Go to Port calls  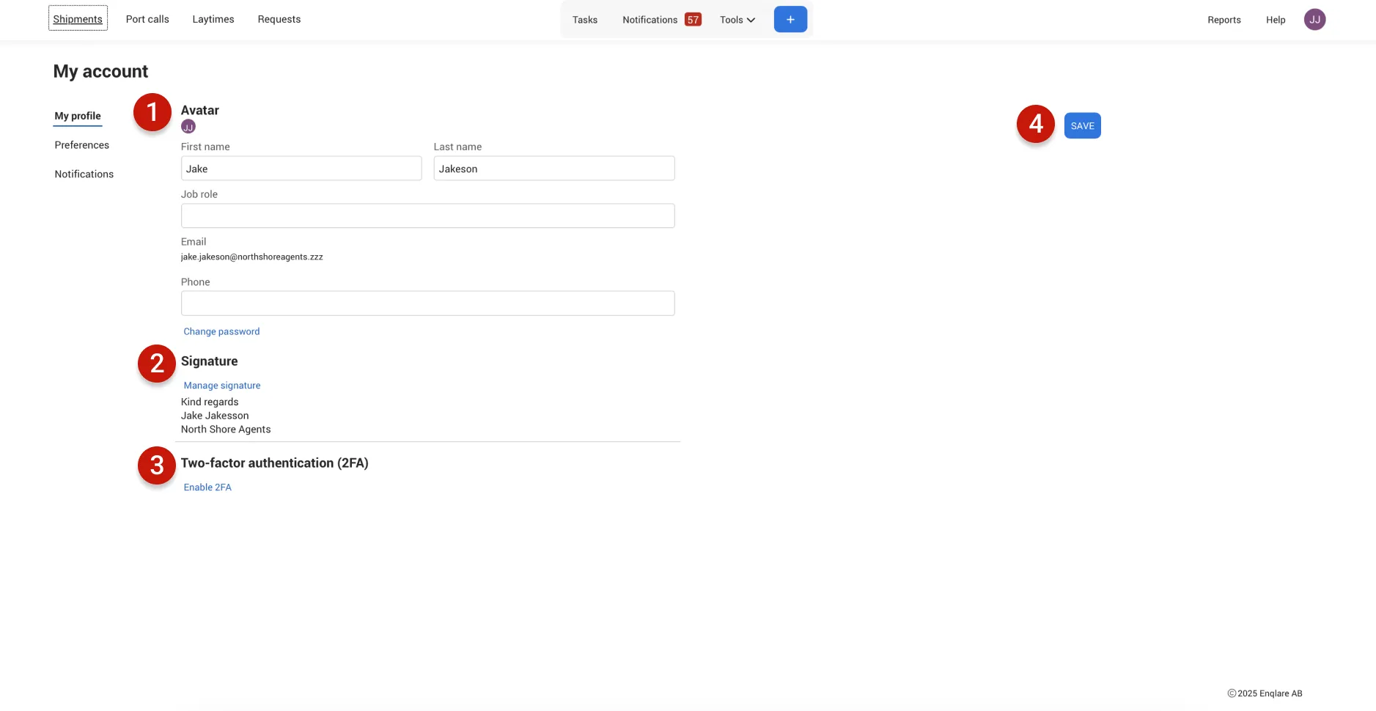tap(147, 19)
